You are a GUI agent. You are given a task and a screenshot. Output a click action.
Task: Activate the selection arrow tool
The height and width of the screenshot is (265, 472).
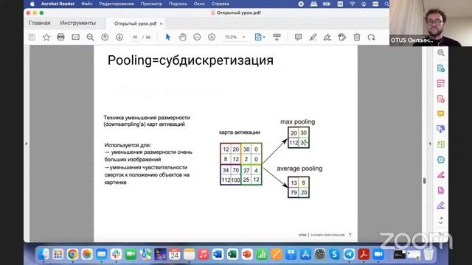(x=168, y=38)
